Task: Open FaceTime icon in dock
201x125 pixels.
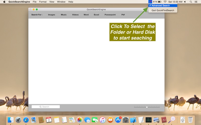Action: coord(95,120)
